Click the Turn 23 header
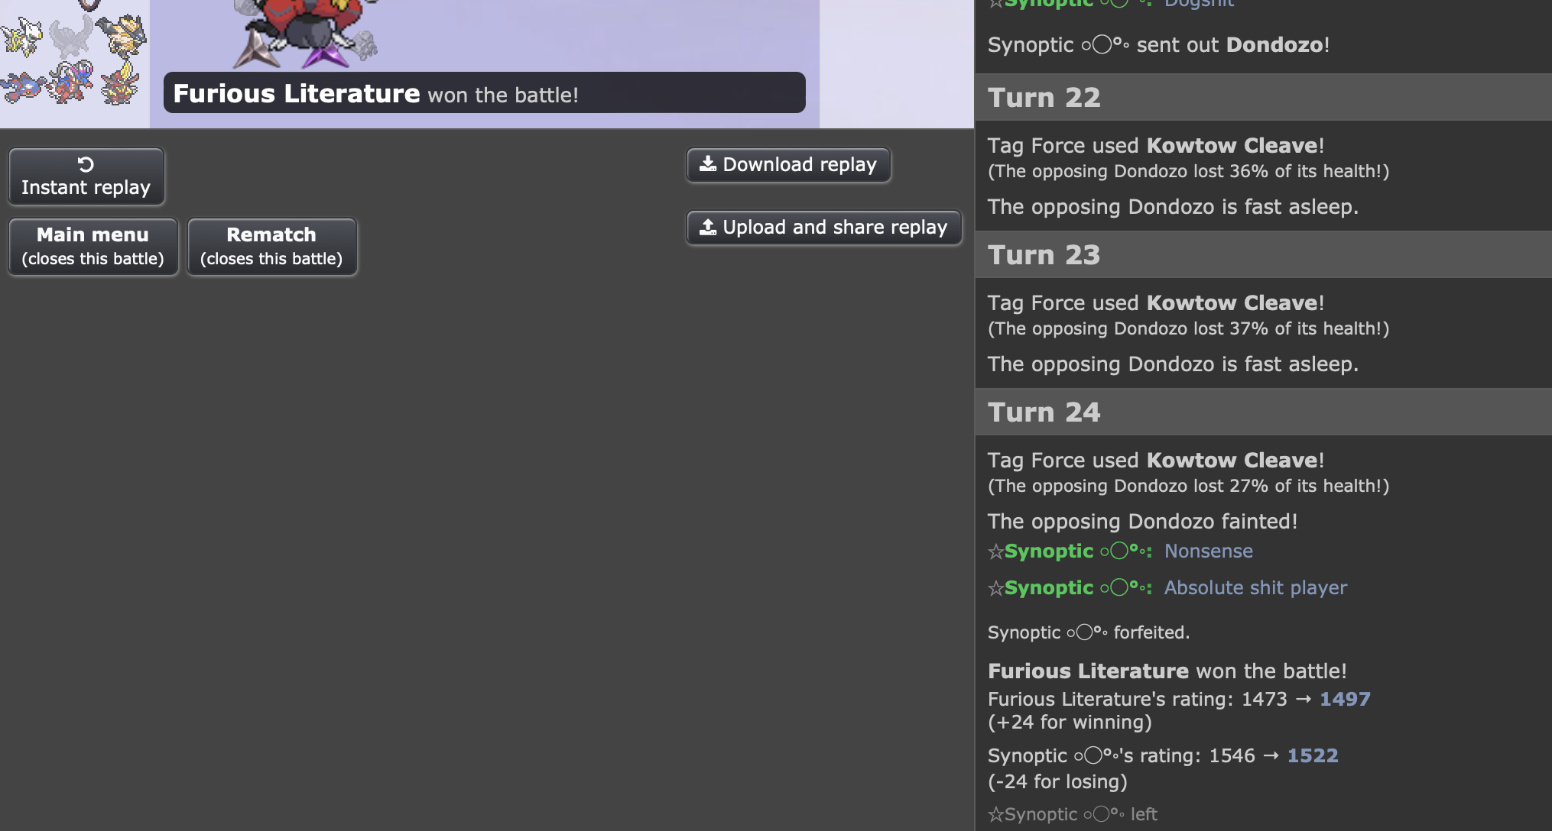 tap(1264, 255)
